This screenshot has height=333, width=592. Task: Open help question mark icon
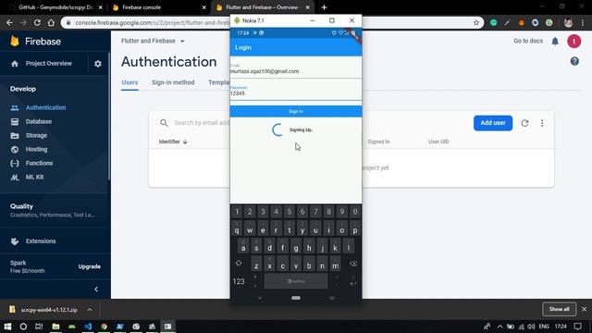click(x=574, y=61)
